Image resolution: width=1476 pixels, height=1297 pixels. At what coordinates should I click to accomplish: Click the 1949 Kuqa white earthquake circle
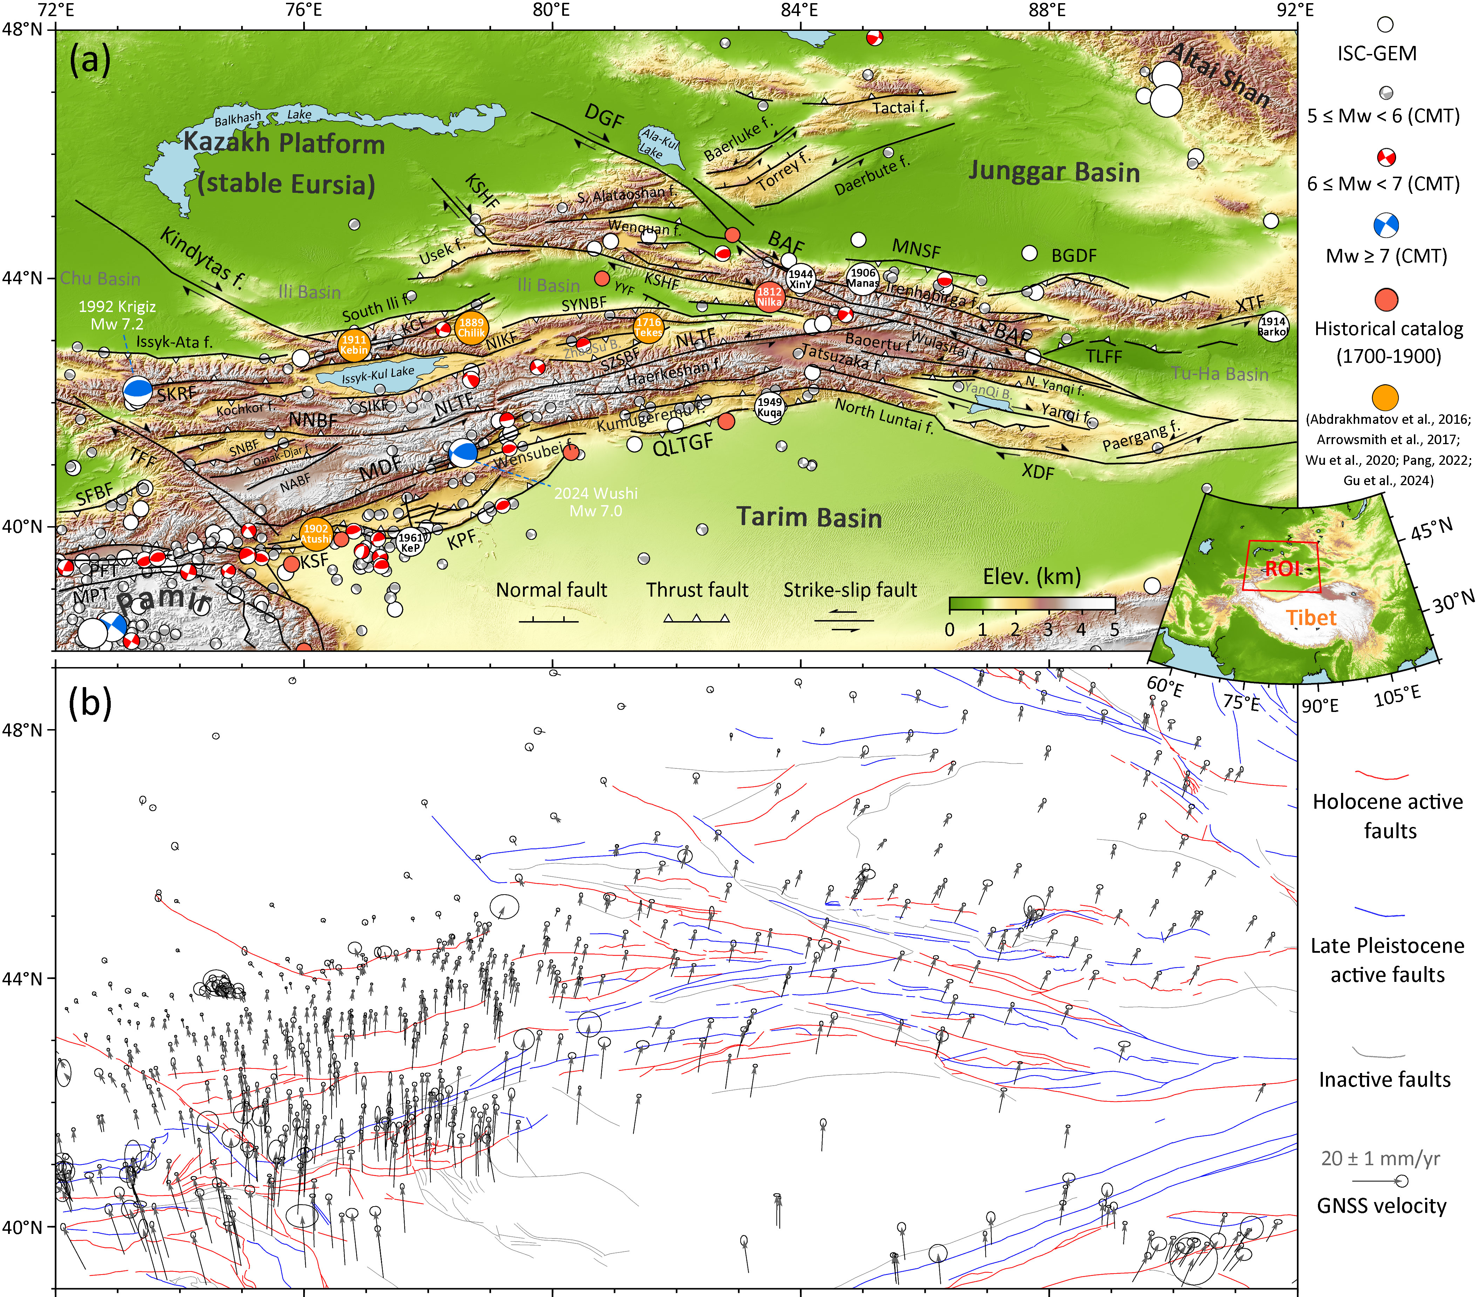point(770,407)
